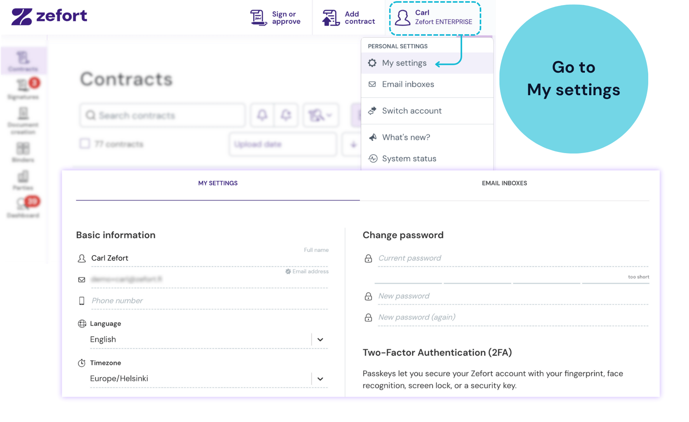Focus the Current password field
The width and height of the screenshot is (689, 422).
(x=513, y=258)
